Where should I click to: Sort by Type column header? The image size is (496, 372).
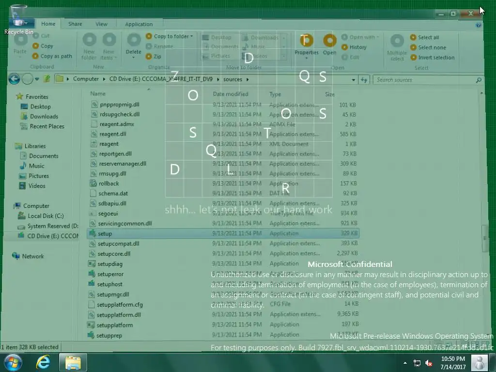pyautogui.click(x=275, y=94)
